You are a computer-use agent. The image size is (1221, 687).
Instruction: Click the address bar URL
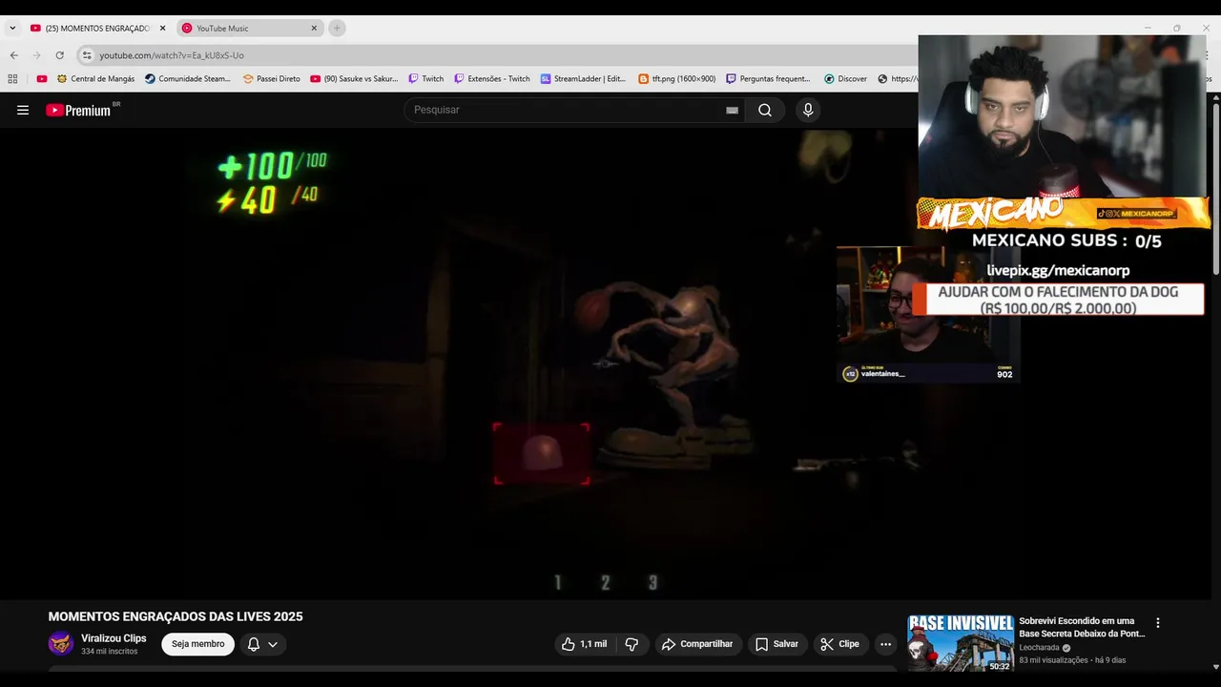pyautogui.click(x=172, y=55)
